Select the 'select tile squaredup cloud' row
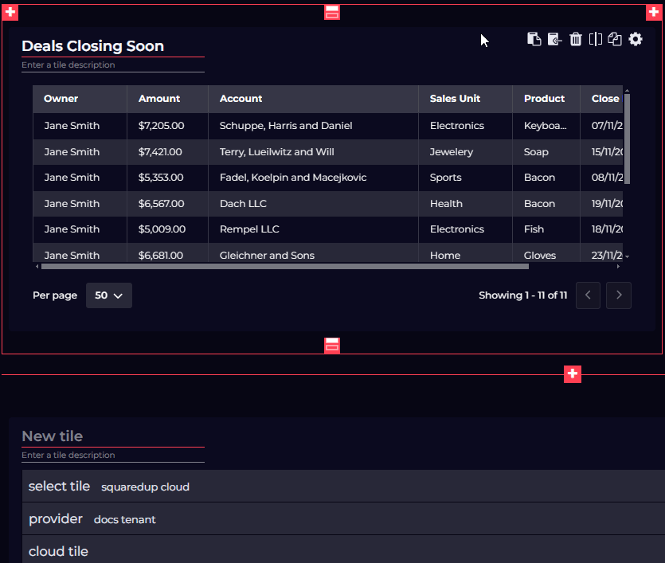Viewport: 665px width, 563px height. 343,487
